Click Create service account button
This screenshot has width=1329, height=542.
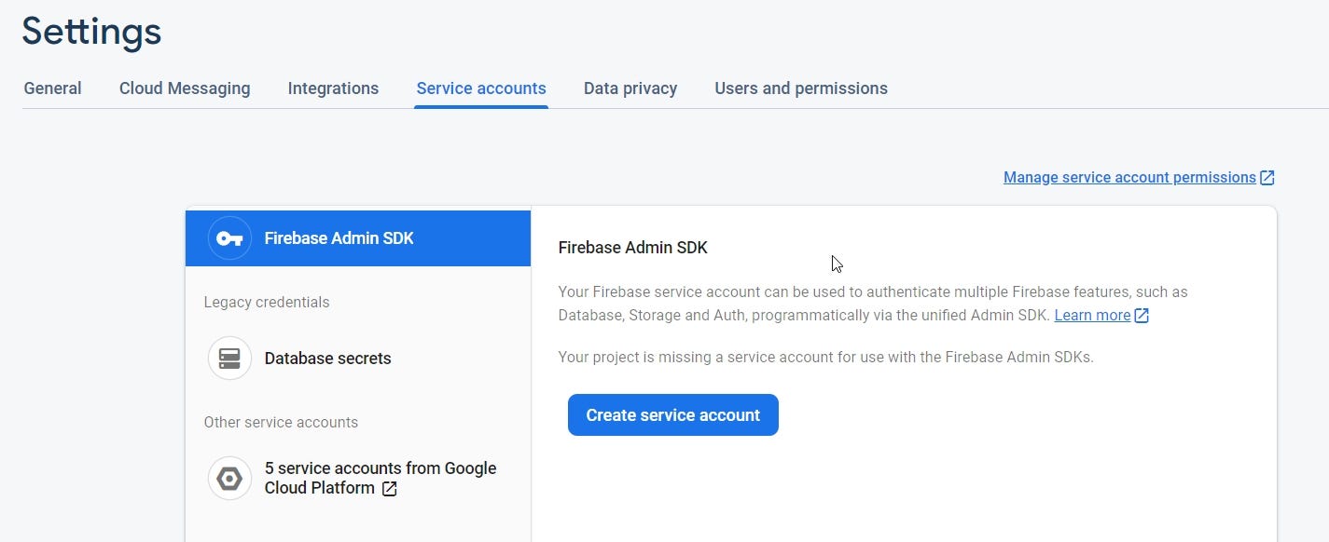672,415
